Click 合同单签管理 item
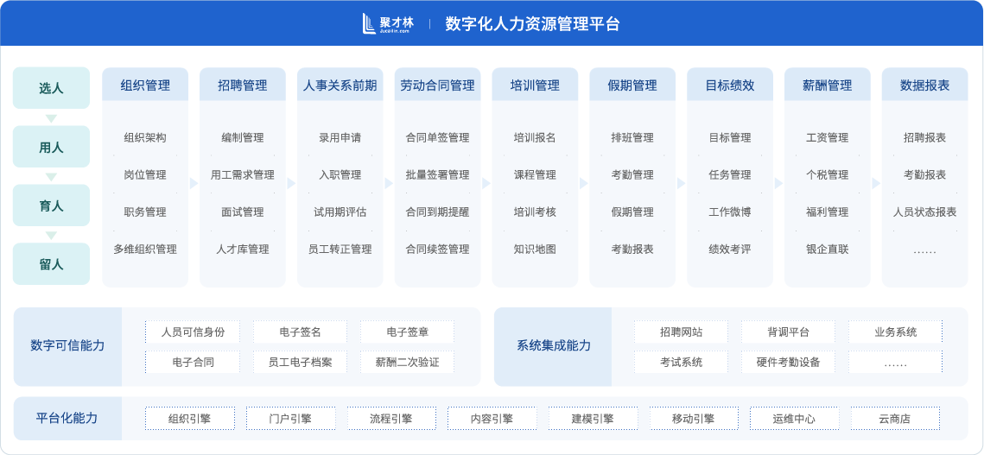This screenshot has width=984, height=455. tap(437, 137)
